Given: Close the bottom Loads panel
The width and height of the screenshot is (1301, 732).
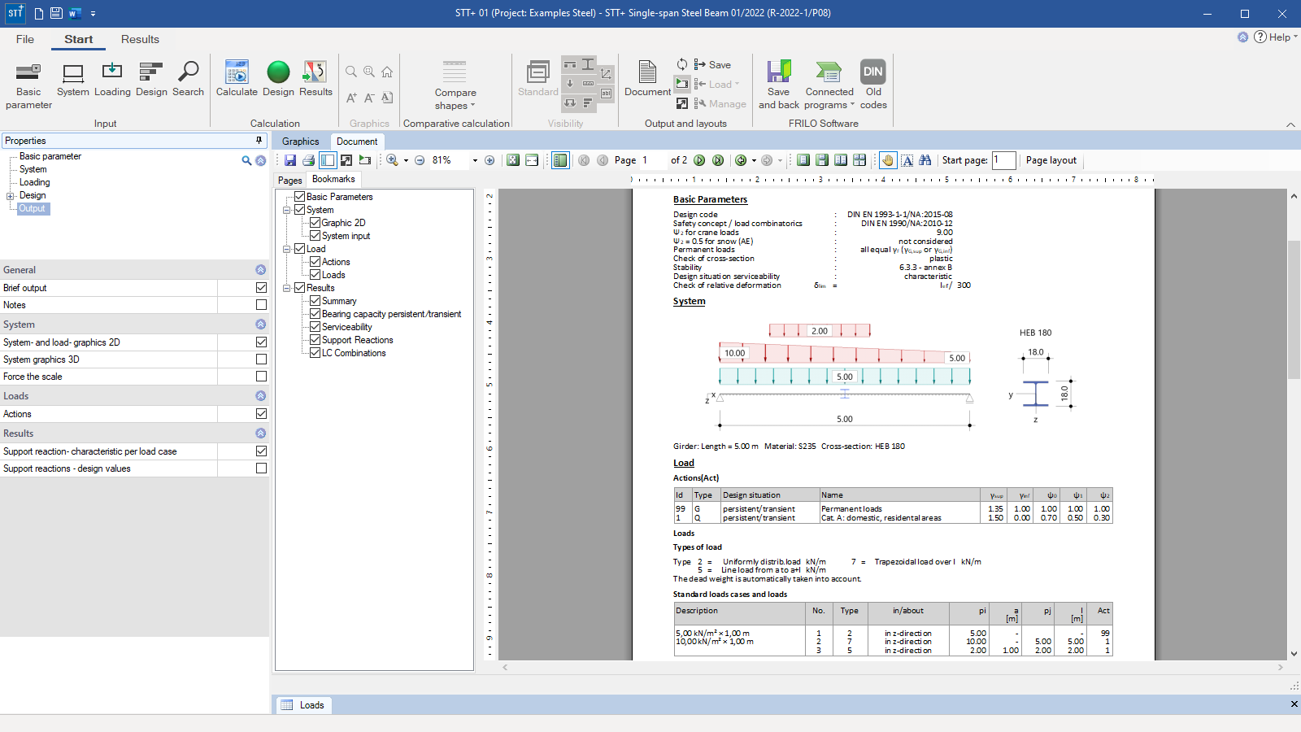Looking at the screenshot, I should pyautogui.click(x=1294, y=704).
